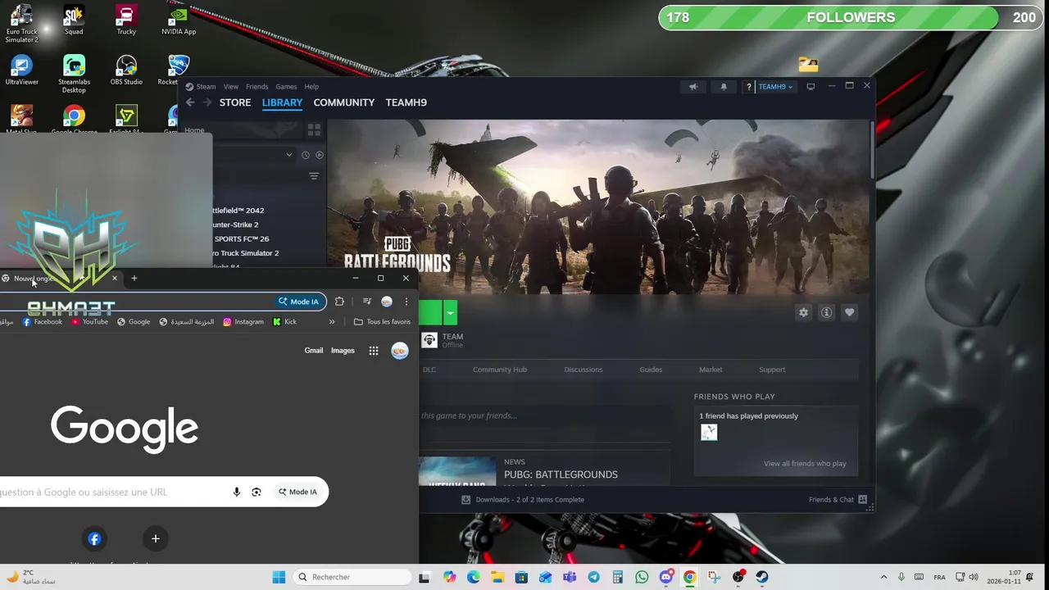Click the recent games clock icon in Steam

click(x=306, y=155)
